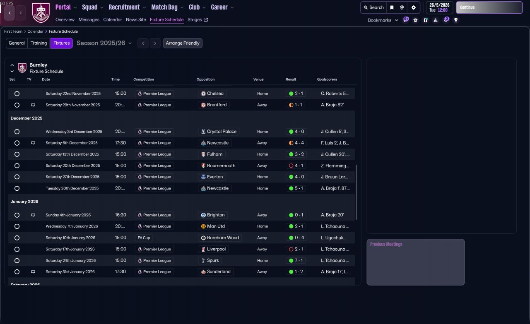Switch to the Training tab
The image size is (530, 324).
pos(39,43)
